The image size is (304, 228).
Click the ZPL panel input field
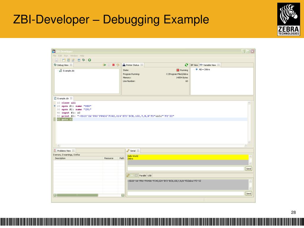coord(186,194)
